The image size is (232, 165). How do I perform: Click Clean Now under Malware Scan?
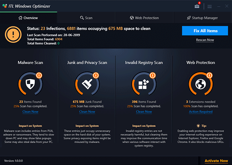click(x=30, y=112)
